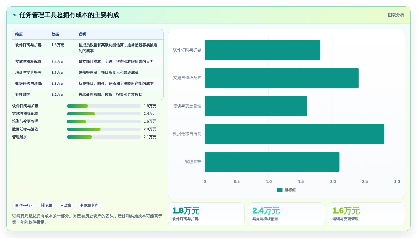The width and height of the screenshot is (417, 238).
Task: Click description 覆盖管理员、项目负责人和普通成员
Action: [109, 73]
